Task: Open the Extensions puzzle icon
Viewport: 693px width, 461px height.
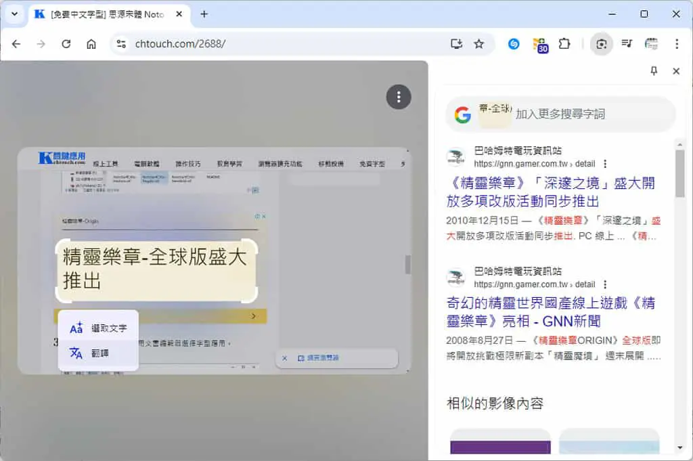Action: point(564,44)
